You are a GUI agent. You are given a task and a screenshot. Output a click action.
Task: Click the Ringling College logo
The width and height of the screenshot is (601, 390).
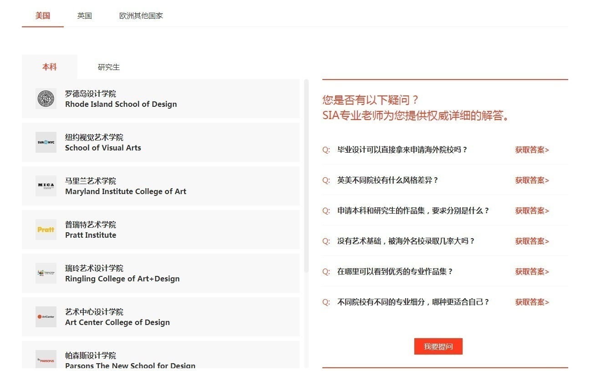point(46,273)
